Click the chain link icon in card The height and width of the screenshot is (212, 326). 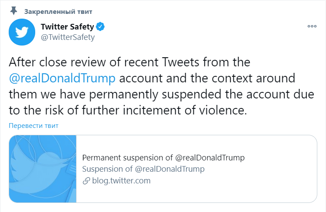86,181
